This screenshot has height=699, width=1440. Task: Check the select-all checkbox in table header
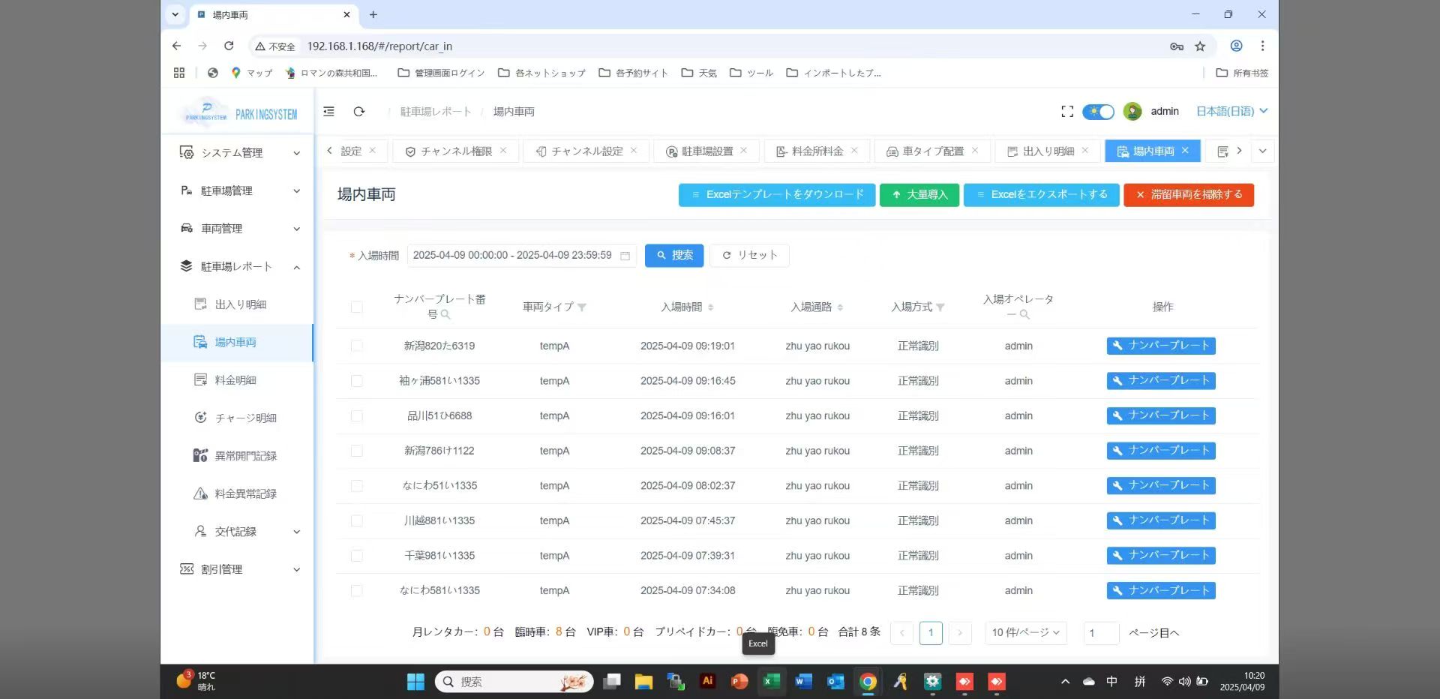tap(357, 307)
